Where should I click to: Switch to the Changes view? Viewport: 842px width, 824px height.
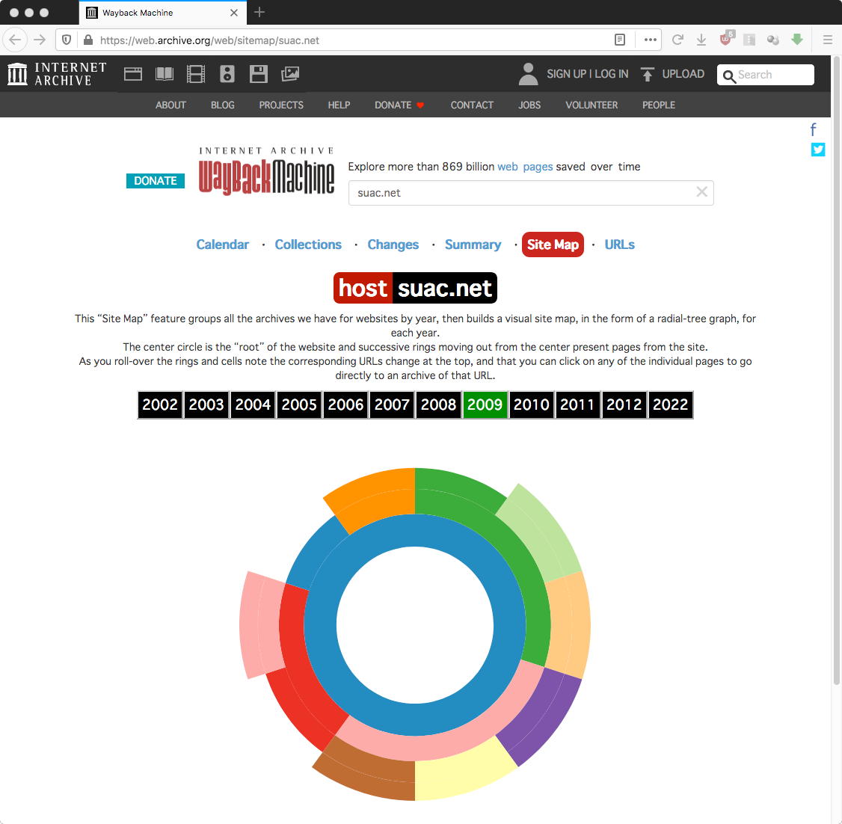point(393,245)
